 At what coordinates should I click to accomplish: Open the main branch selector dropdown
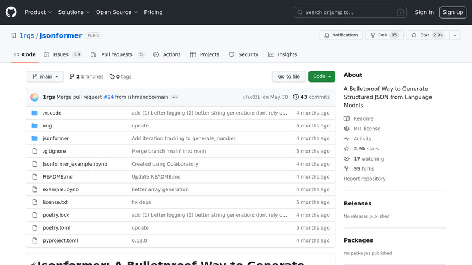(x=45, y=77)
